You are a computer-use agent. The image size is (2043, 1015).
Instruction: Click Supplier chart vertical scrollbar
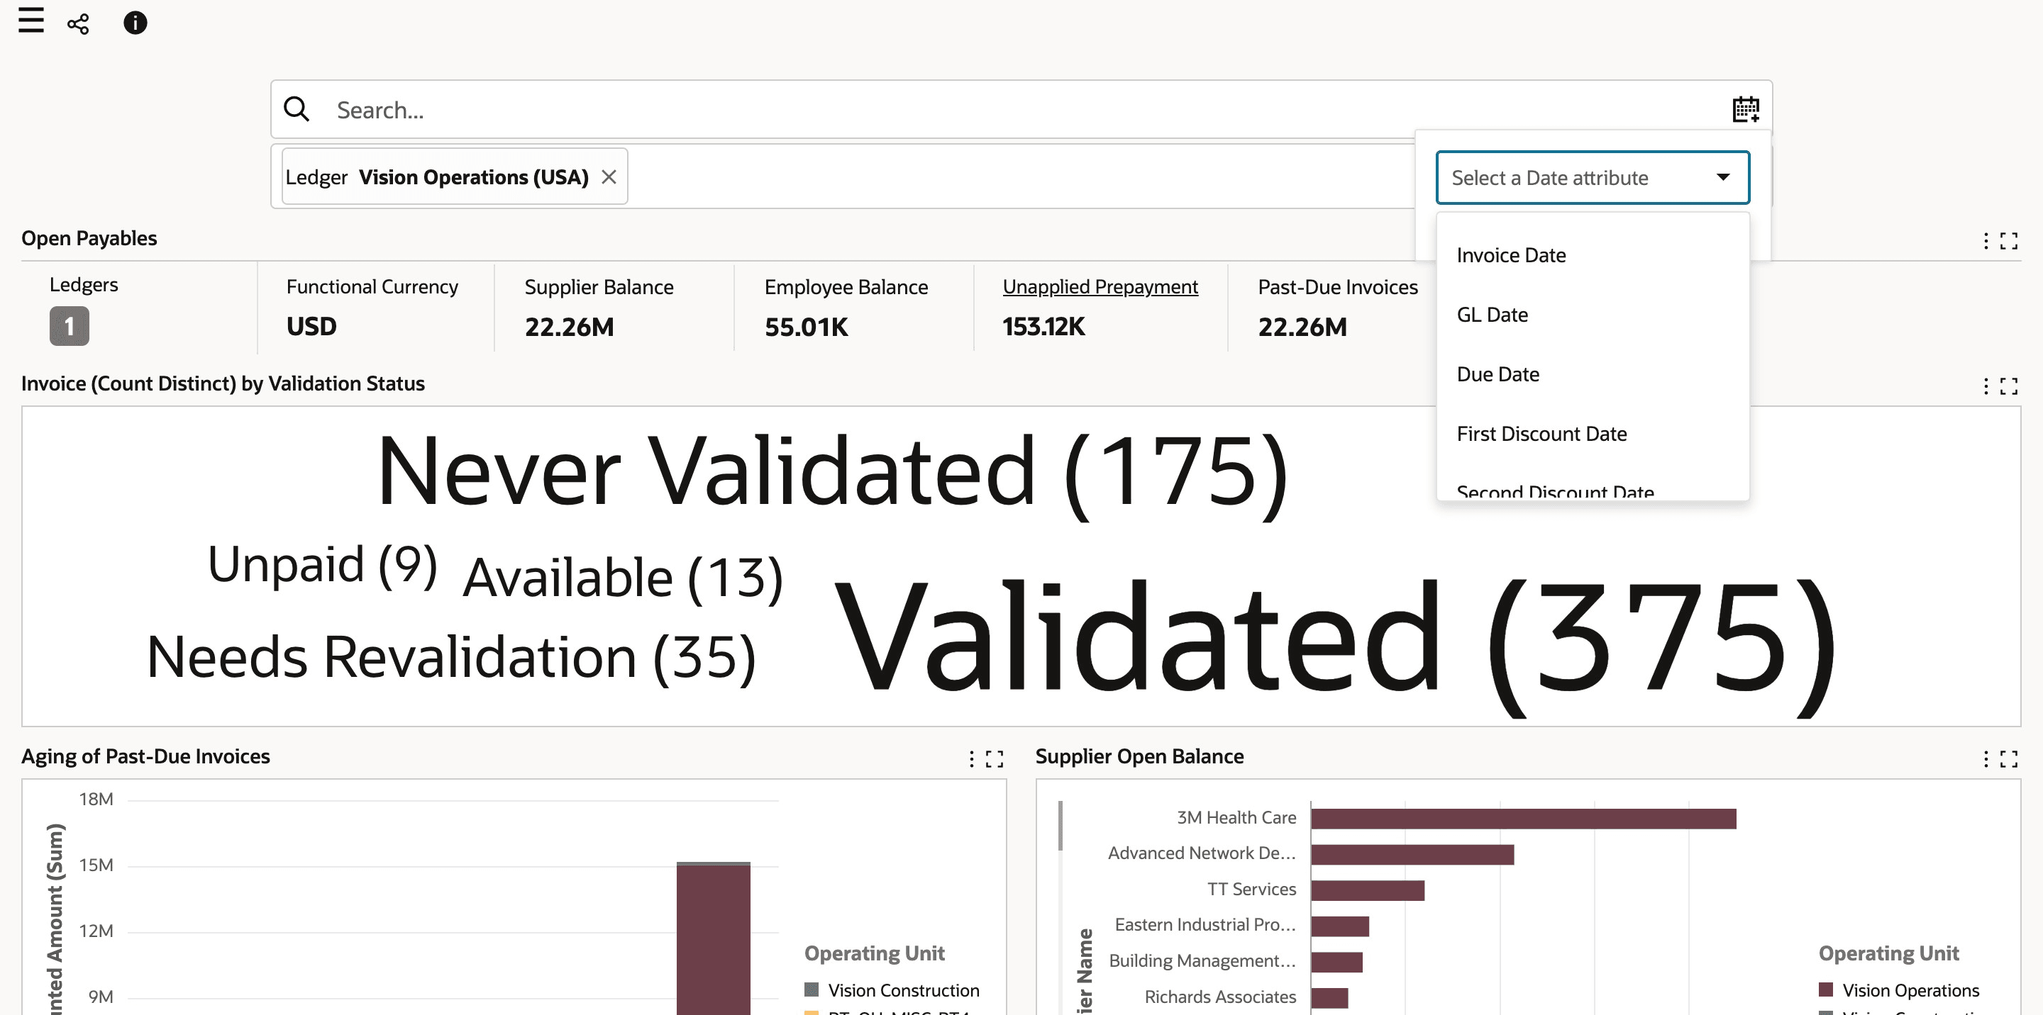1061,826
